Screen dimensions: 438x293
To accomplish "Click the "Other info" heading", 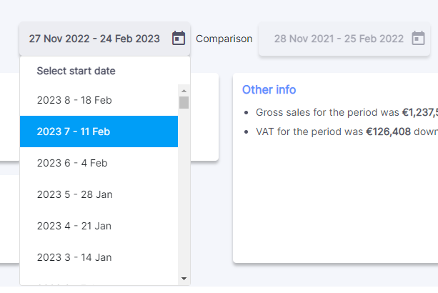I will coord(269,90).
